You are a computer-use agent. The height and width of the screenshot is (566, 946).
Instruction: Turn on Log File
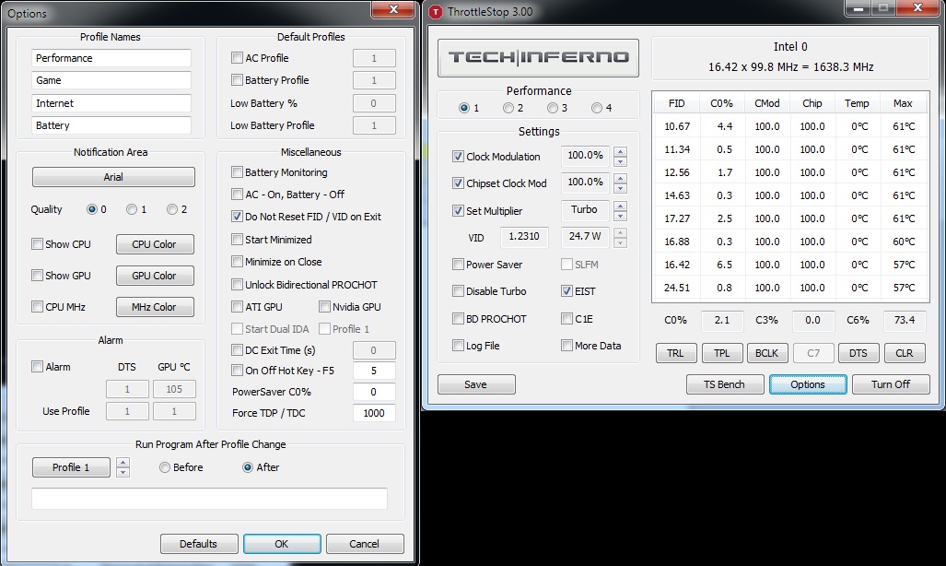point(458,346)
